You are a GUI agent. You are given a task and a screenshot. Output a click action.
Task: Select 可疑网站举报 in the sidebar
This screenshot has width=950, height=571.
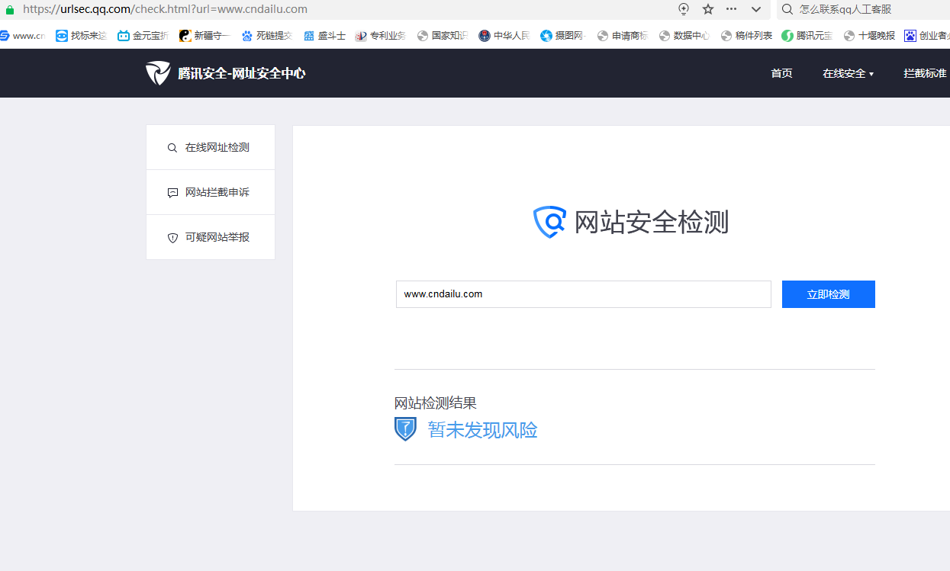tap(211, 237)
